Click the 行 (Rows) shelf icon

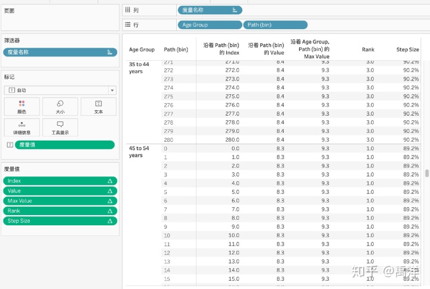(128, 25)
